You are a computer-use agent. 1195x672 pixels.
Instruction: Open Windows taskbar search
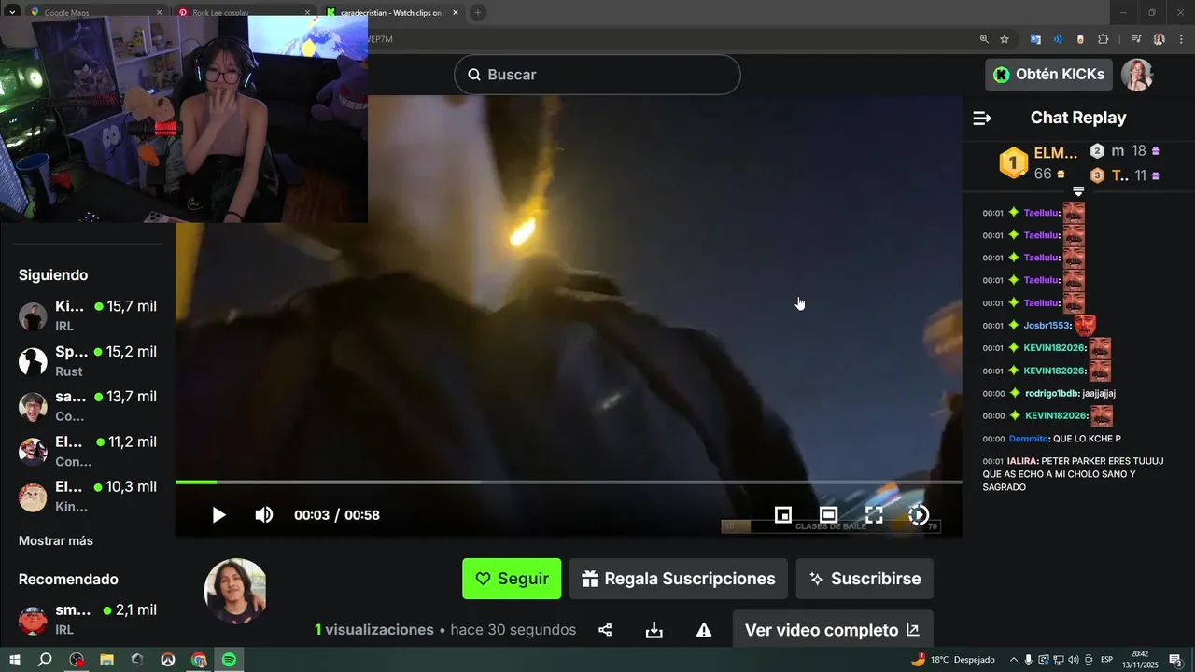point(45,660)
